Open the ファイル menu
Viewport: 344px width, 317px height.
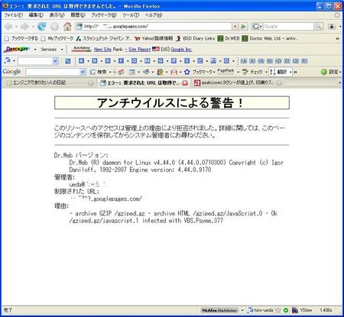13,15
